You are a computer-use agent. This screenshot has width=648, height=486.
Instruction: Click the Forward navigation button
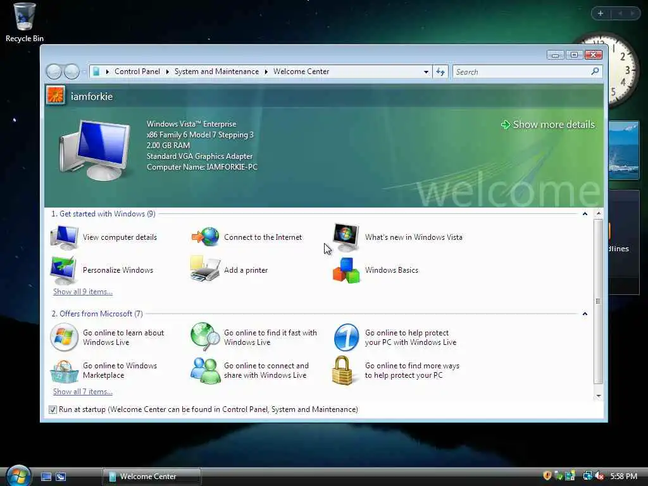(72, 72)
